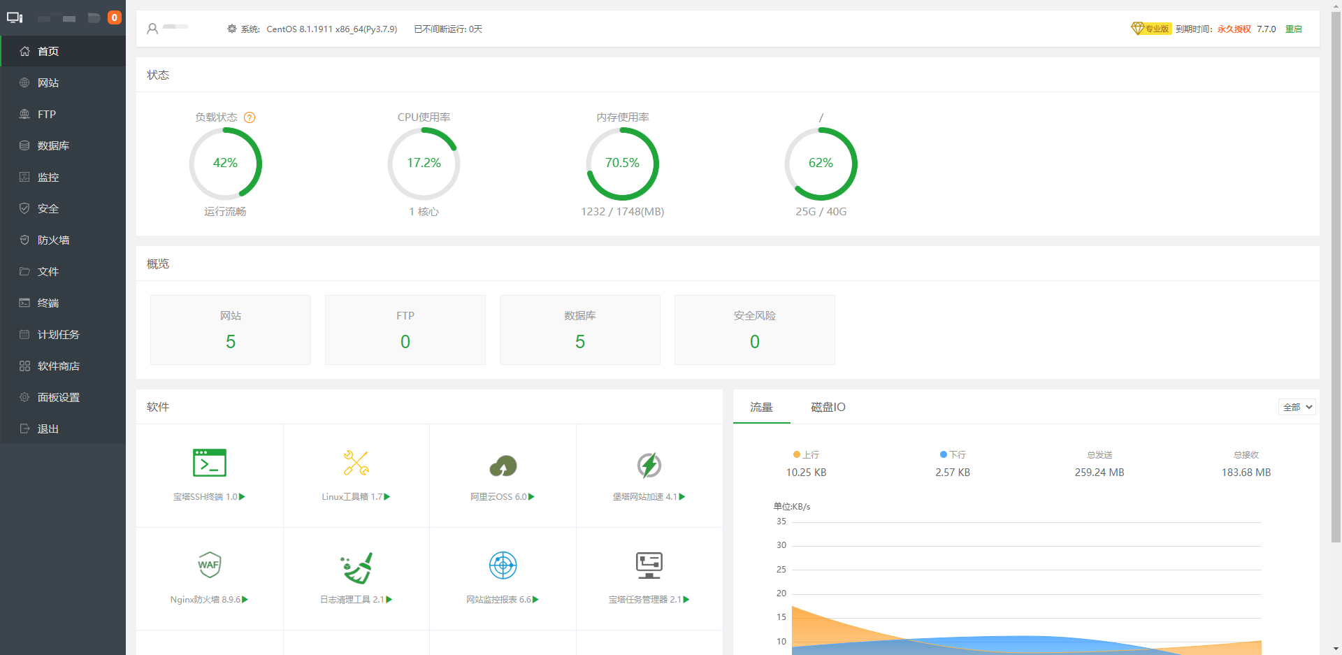Click the 负载状态 help question mark icon
This screenshot has width=1342, height=655.
tap(250, 117)
